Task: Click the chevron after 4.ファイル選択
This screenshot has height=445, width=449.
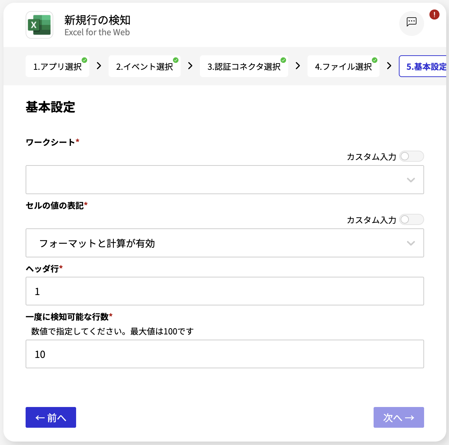Action: 389,66
